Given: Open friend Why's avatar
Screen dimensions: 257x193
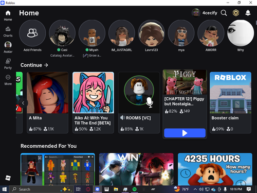Looking at the screenshot, I should click(x=241, y=33).
